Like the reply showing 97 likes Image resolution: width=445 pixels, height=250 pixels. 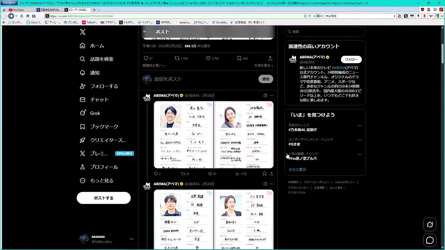[x=210, y=174]
